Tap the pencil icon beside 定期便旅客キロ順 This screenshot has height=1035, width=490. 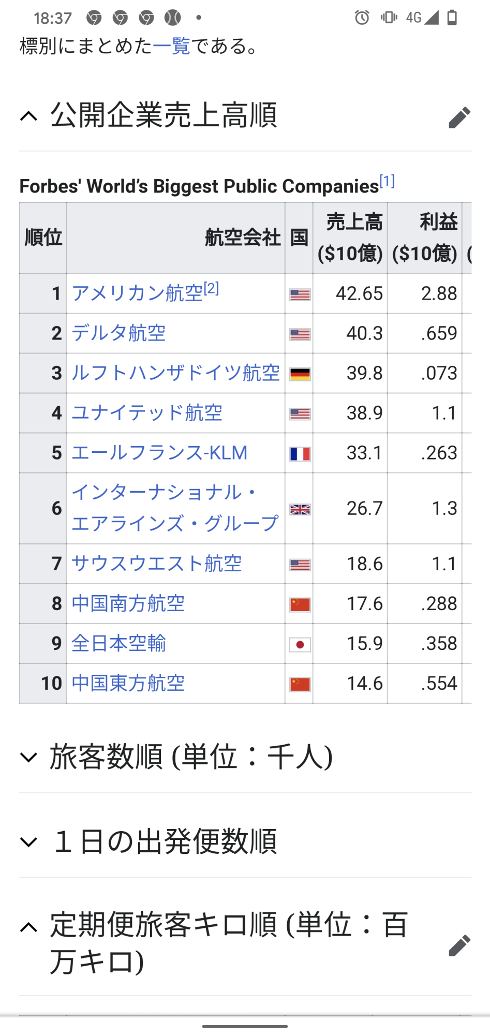coord(459,945)
